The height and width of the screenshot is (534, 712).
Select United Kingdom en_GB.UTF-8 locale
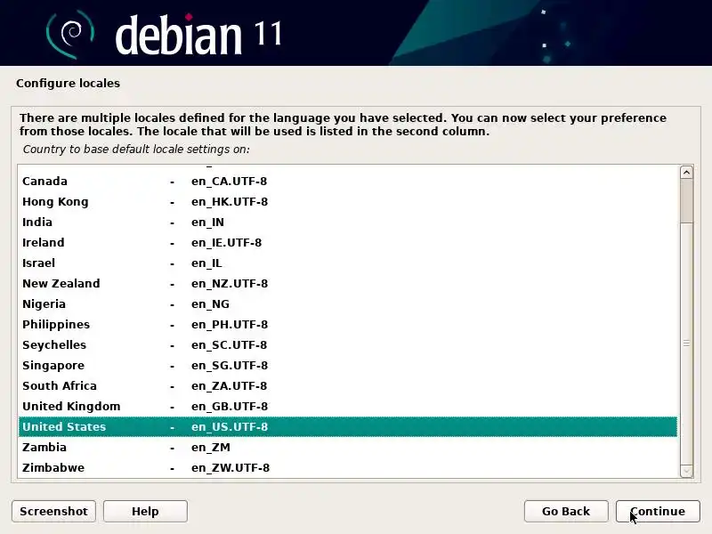coord(348,406)
